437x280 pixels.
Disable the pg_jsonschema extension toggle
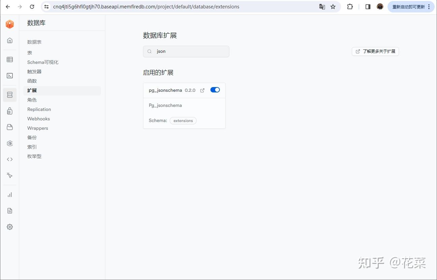point(215,90)
